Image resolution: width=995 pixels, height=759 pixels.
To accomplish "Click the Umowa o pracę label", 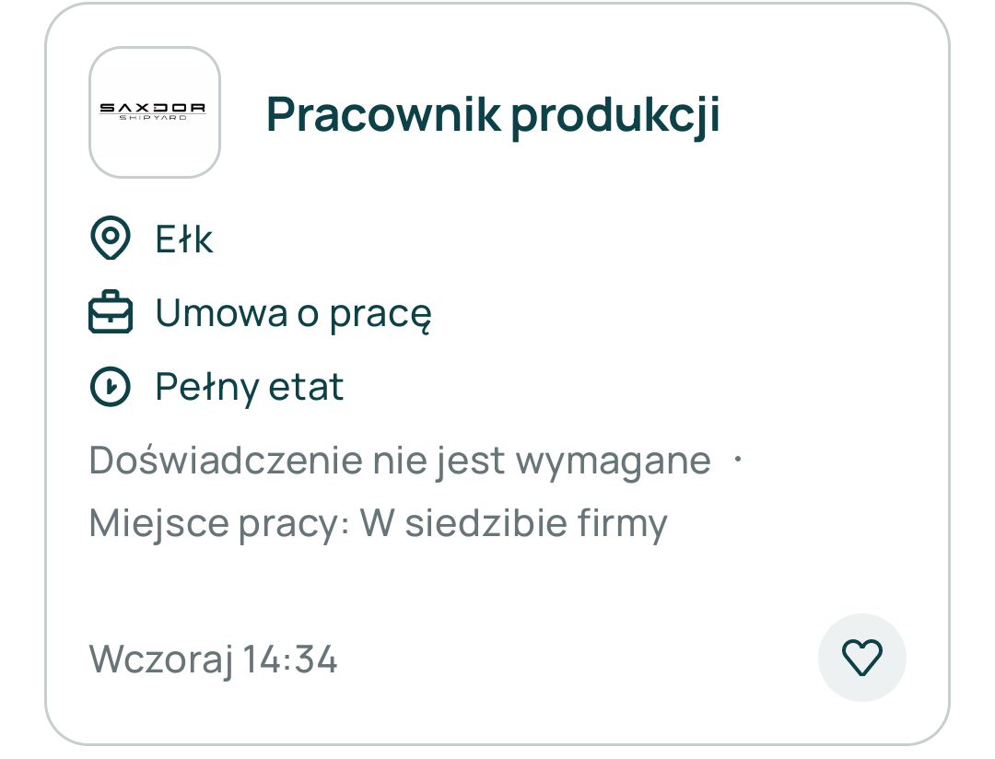I will pos(293,314).
